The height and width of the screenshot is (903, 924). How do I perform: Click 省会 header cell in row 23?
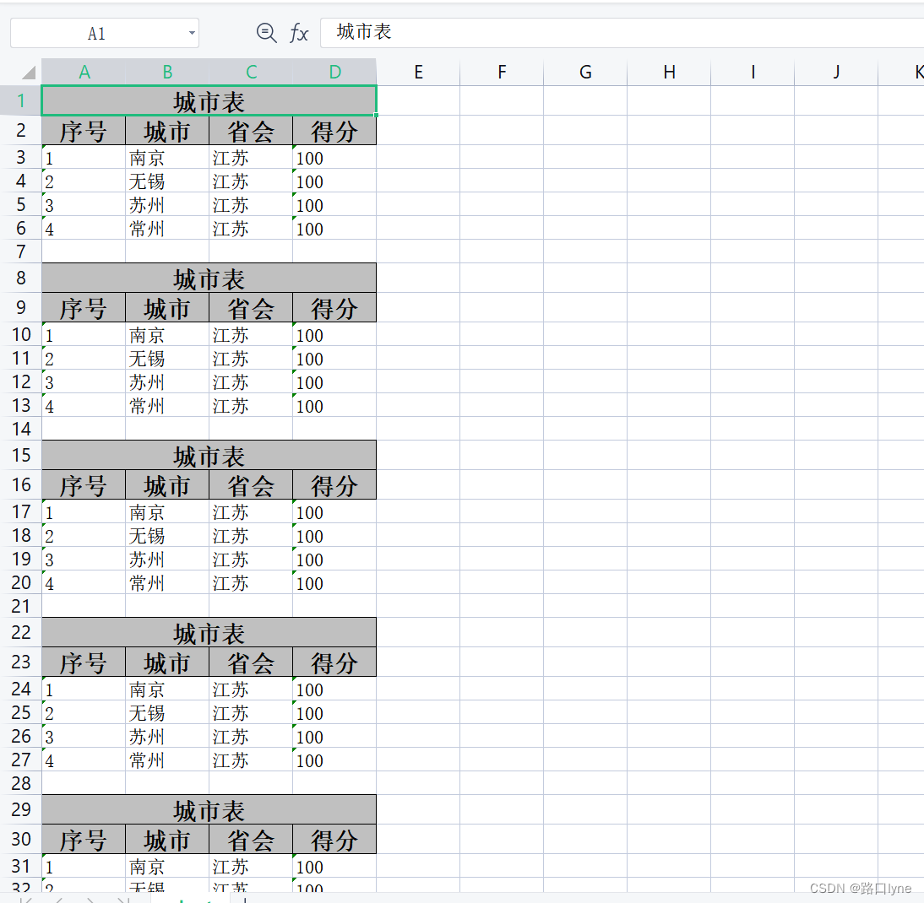tap(251, 662)
